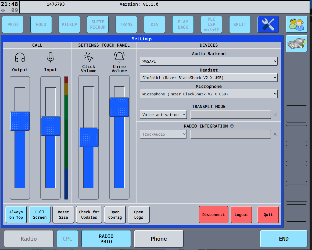Switch to the Radio tab

29,239
